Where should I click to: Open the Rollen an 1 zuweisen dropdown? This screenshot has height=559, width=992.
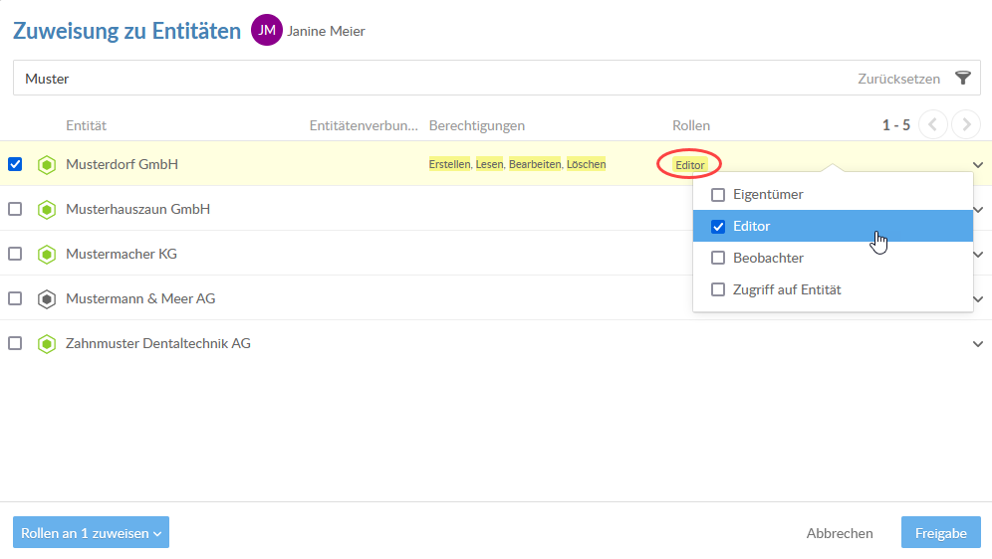[91, 532]
